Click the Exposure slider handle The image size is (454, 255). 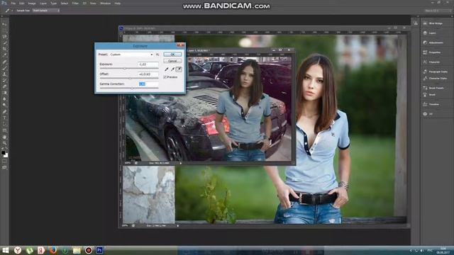(x=125, y=69)
